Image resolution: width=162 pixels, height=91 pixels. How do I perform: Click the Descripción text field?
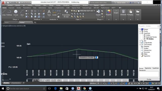click(149, 74)
